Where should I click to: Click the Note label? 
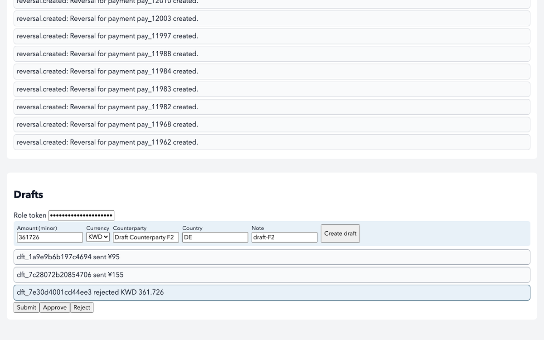click(258, 228)
